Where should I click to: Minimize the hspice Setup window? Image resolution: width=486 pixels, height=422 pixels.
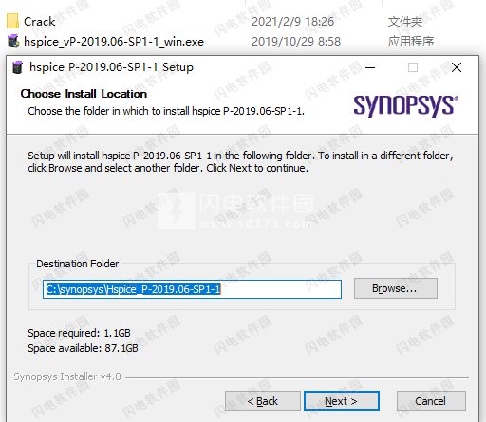(370, 67)
